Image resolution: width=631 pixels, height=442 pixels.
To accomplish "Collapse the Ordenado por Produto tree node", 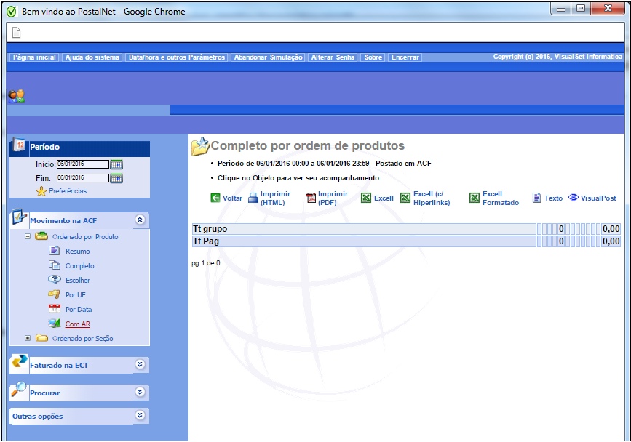I will click(x=28, y=236).
